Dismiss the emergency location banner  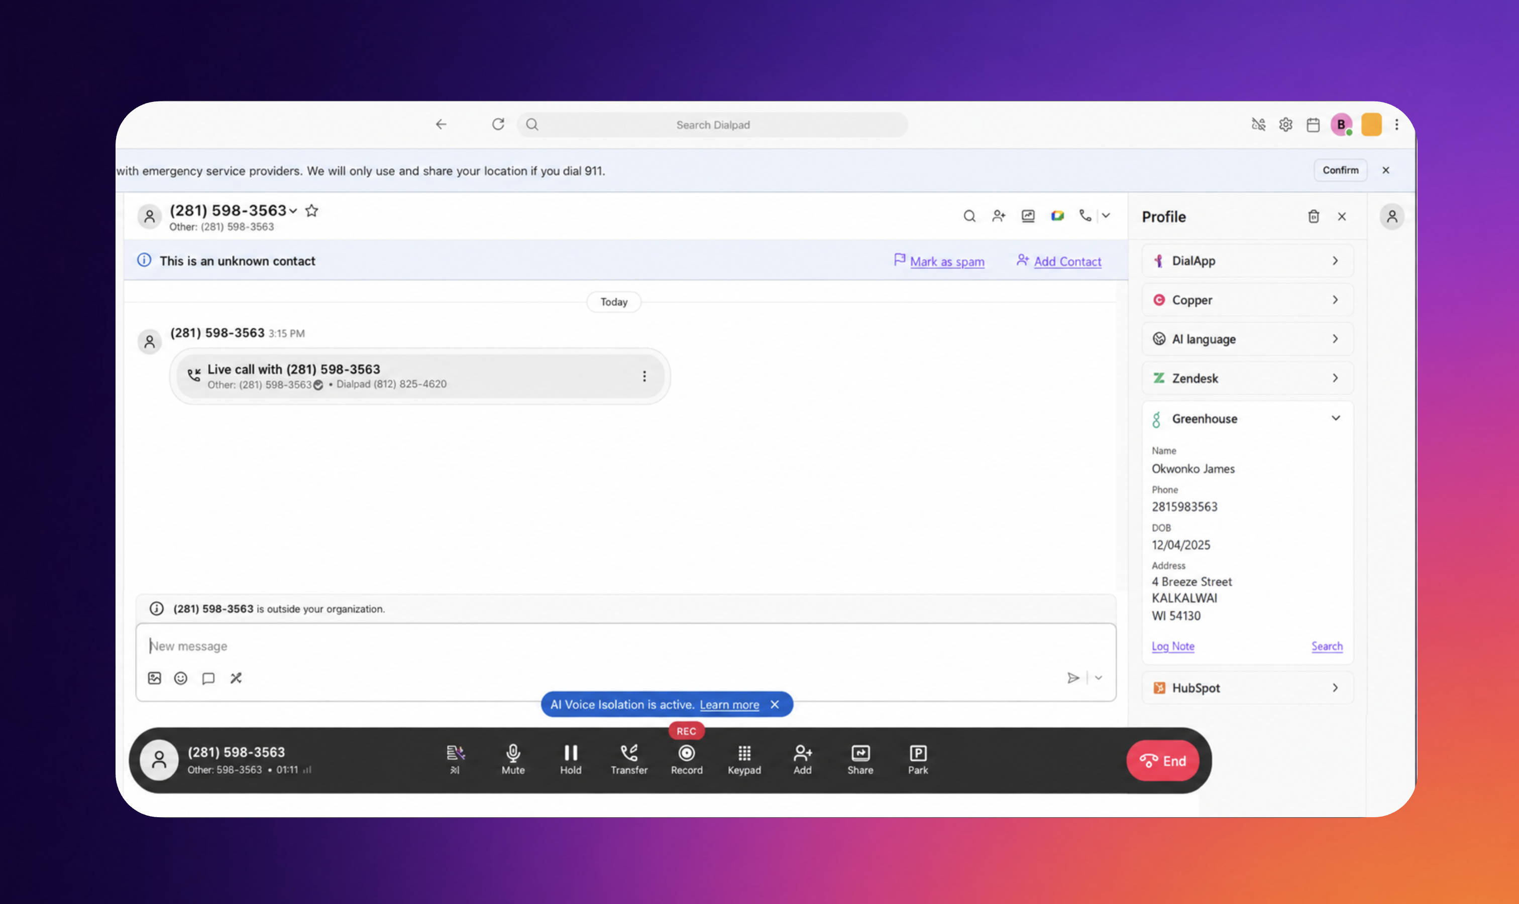click(x=1385, y=170)
